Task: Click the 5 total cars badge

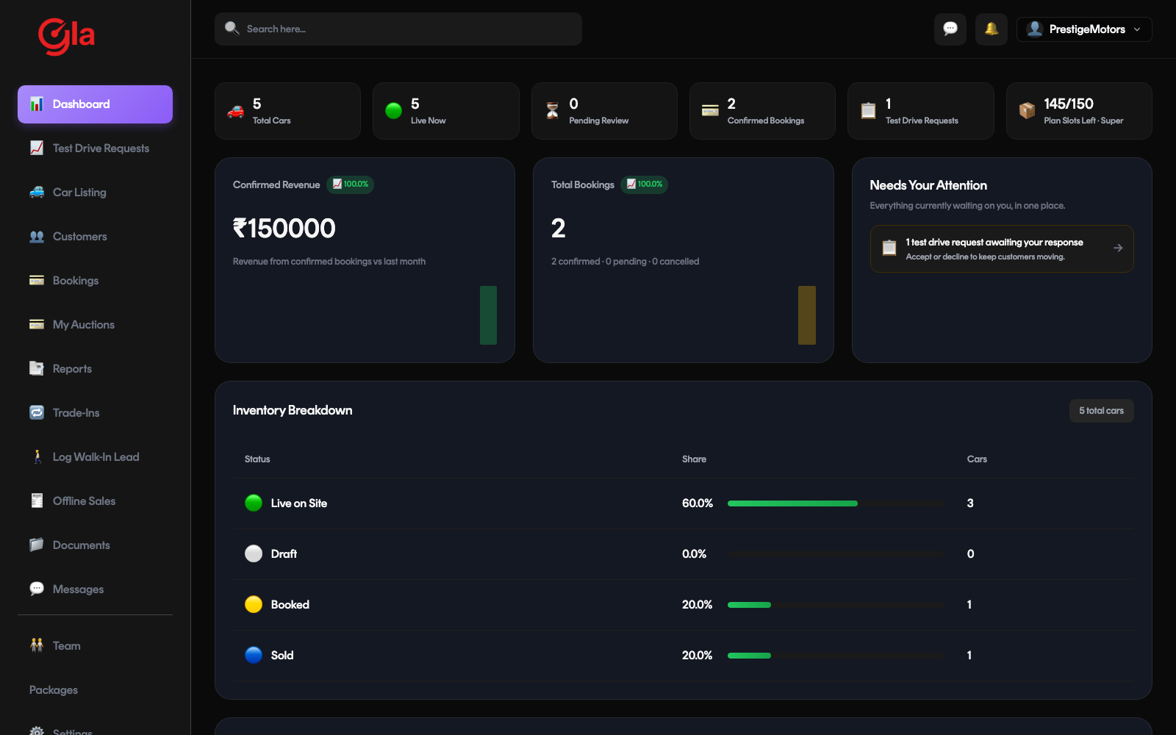Action: pyautogui.click(x=1101, y=411)
